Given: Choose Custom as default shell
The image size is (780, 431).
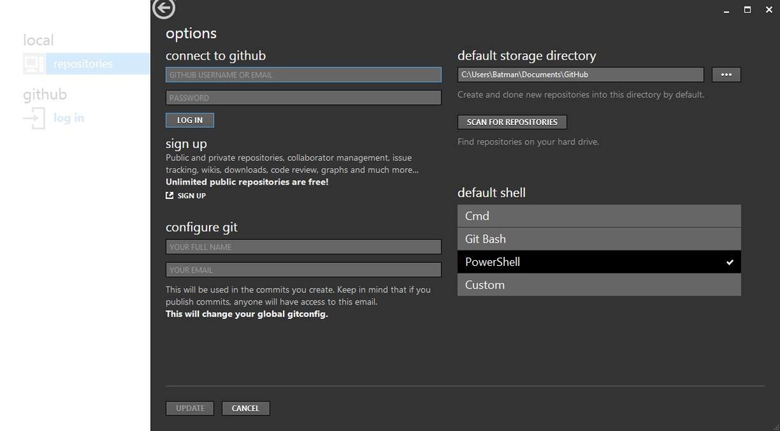Looking at the screenshot, I should pos(598,285).
